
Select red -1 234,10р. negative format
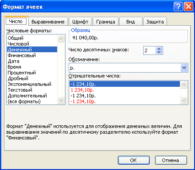coord(125,101)
